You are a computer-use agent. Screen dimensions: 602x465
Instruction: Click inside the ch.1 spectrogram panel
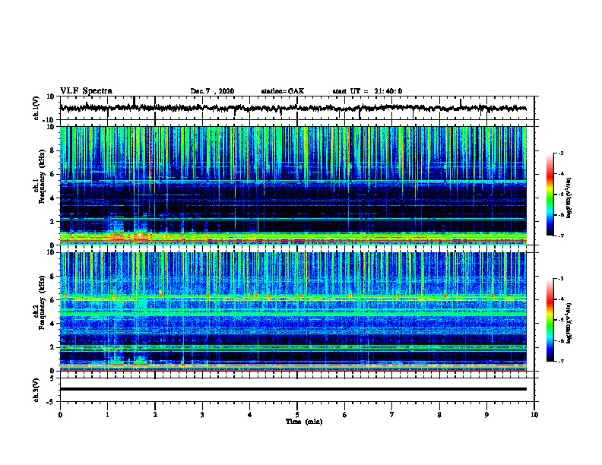[296, 185]
